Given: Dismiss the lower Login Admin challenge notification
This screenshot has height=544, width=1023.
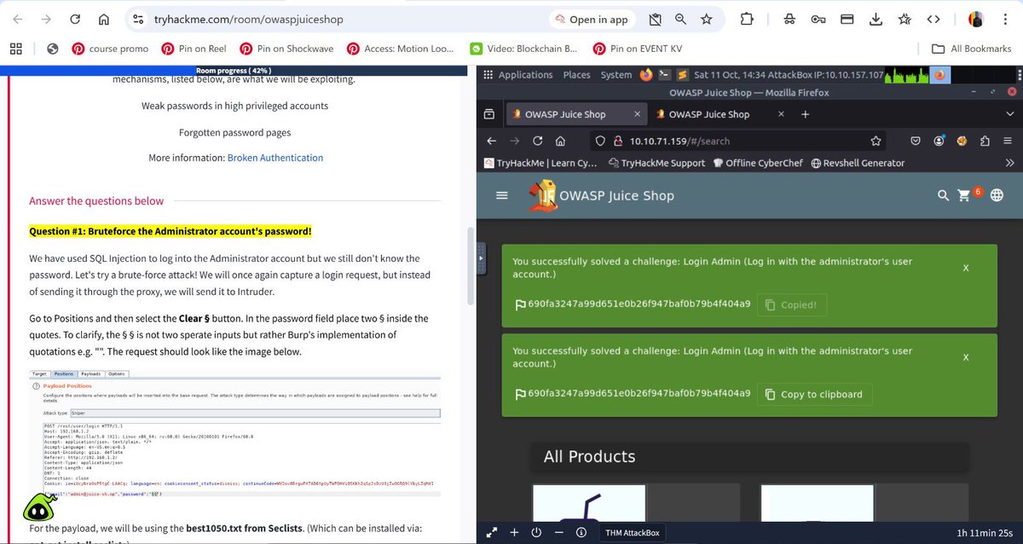Looking at the screenshot, I should pos(966,357).
